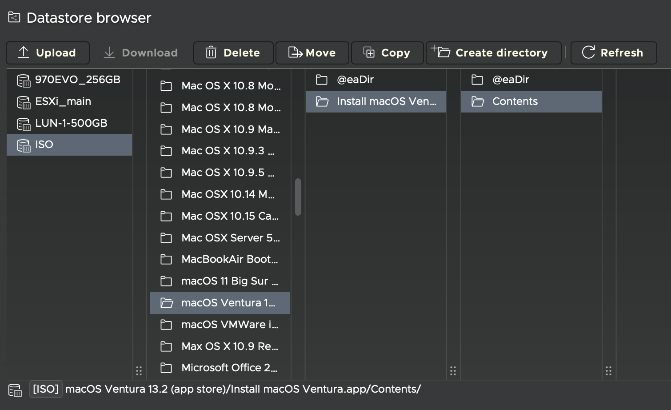The image size is (671, 410).
Task: Open the macOS 11 Big Sur folder
Action: (x=220, y=281)
